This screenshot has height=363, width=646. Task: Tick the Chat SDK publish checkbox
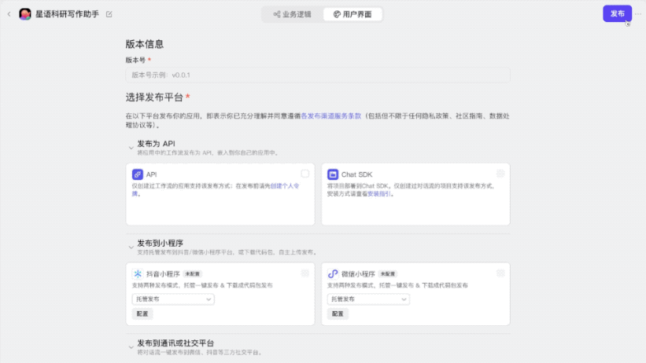(500, 174)
